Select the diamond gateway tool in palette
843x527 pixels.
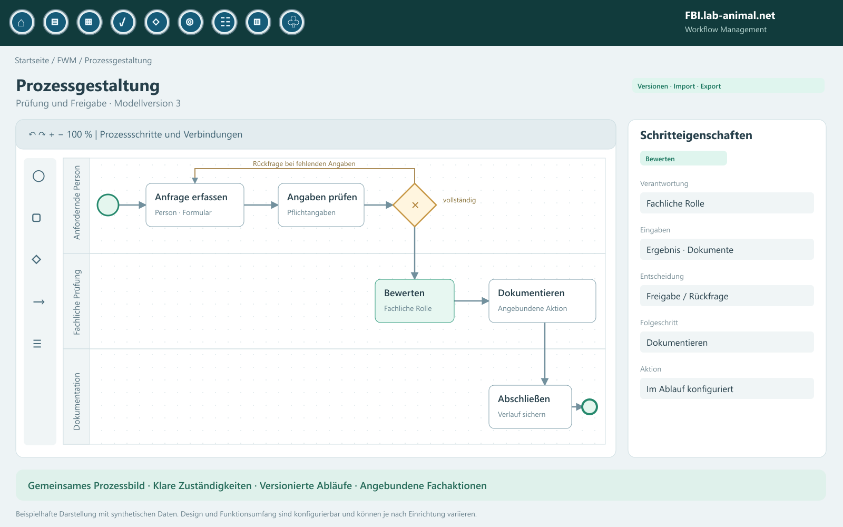(x=36, y=259)
